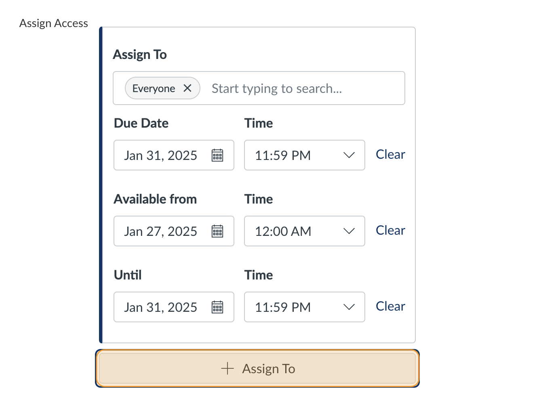
Task: Open the Available from time dropdown
Action: pos(348,231)
